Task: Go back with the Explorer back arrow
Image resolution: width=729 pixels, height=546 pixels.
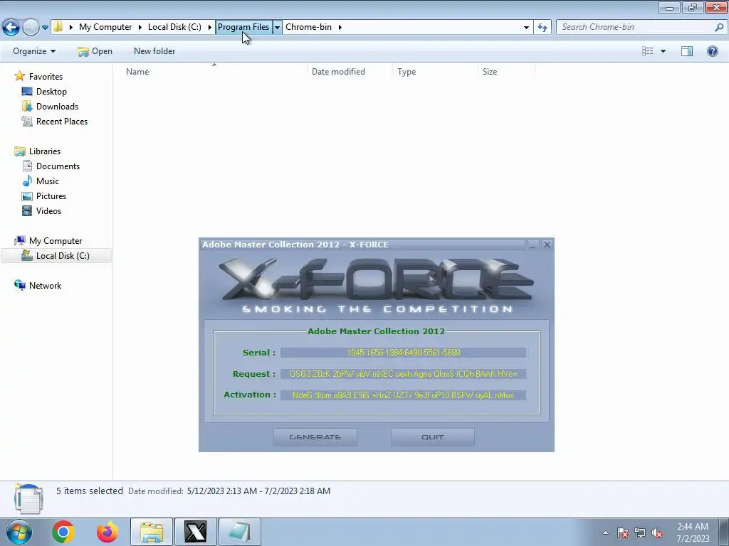Action: point(11,27)
